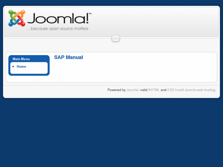Open the CSS validation link

[x=171, y=90]
